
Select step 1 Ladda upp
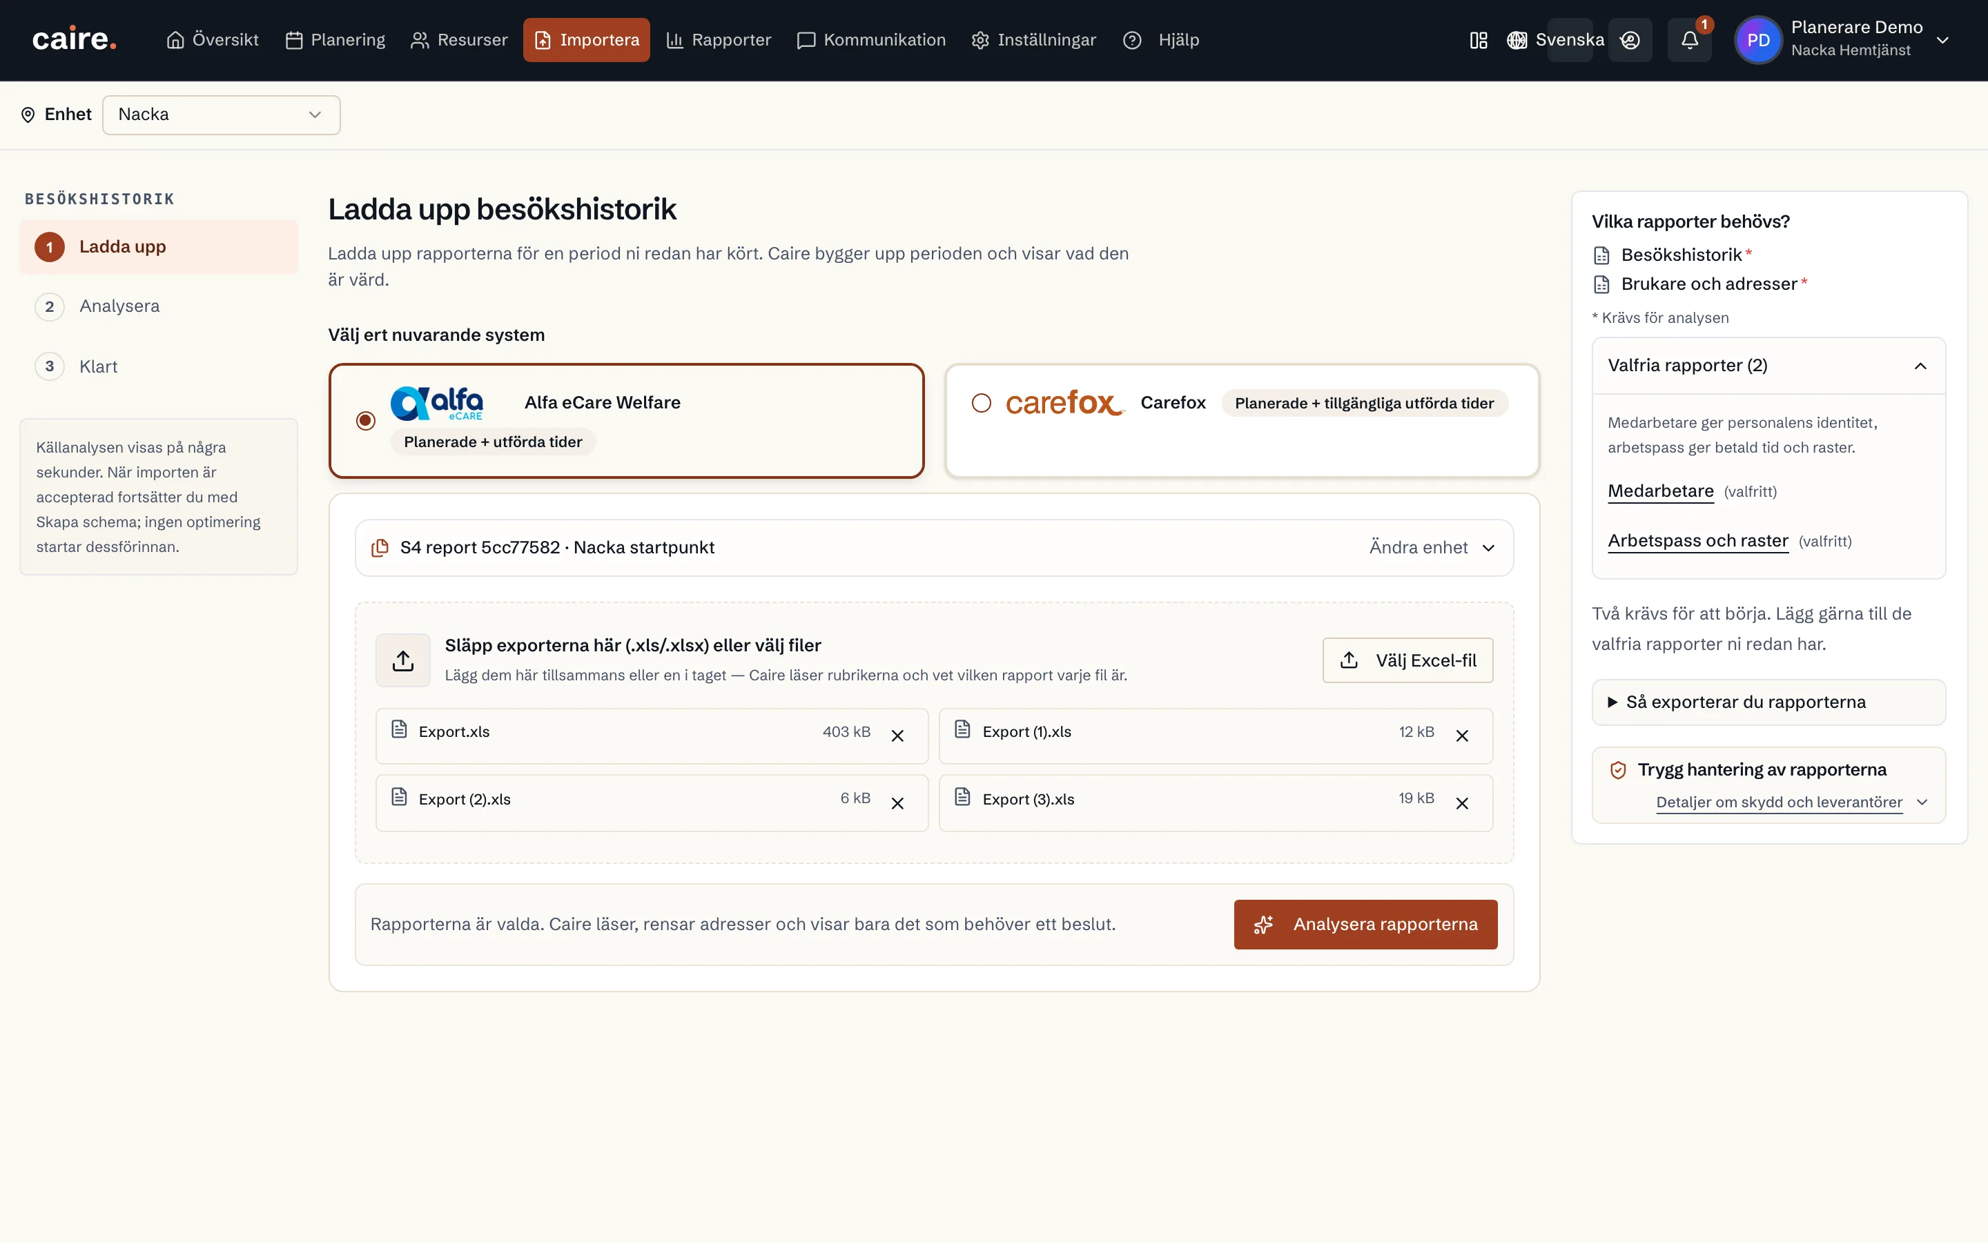[159, 247]
